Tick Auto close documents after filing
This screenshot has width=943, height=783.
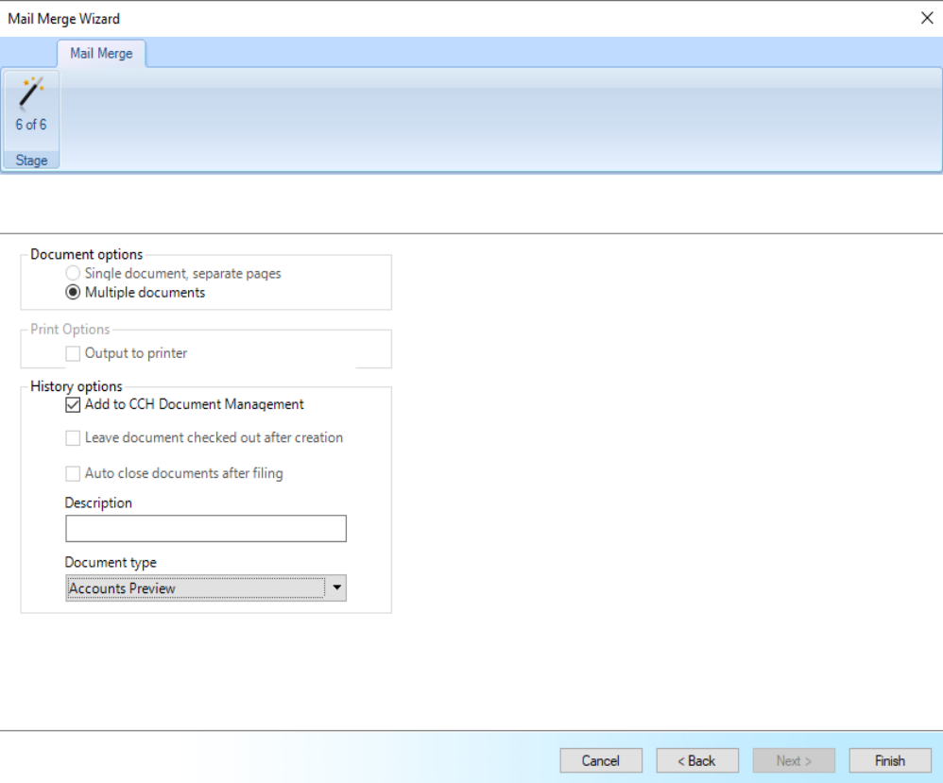[x=73, y=474]
